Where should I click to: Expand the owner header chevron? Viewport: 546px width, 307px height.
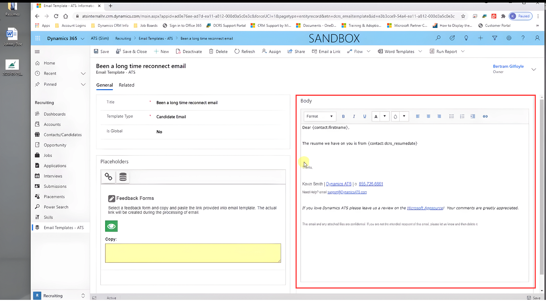tap(534, 69)
